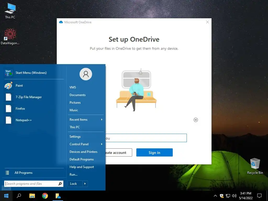Click the Windows Start button on taskbar
Viewport: 268px width, 201px height.
click(6, 196)
